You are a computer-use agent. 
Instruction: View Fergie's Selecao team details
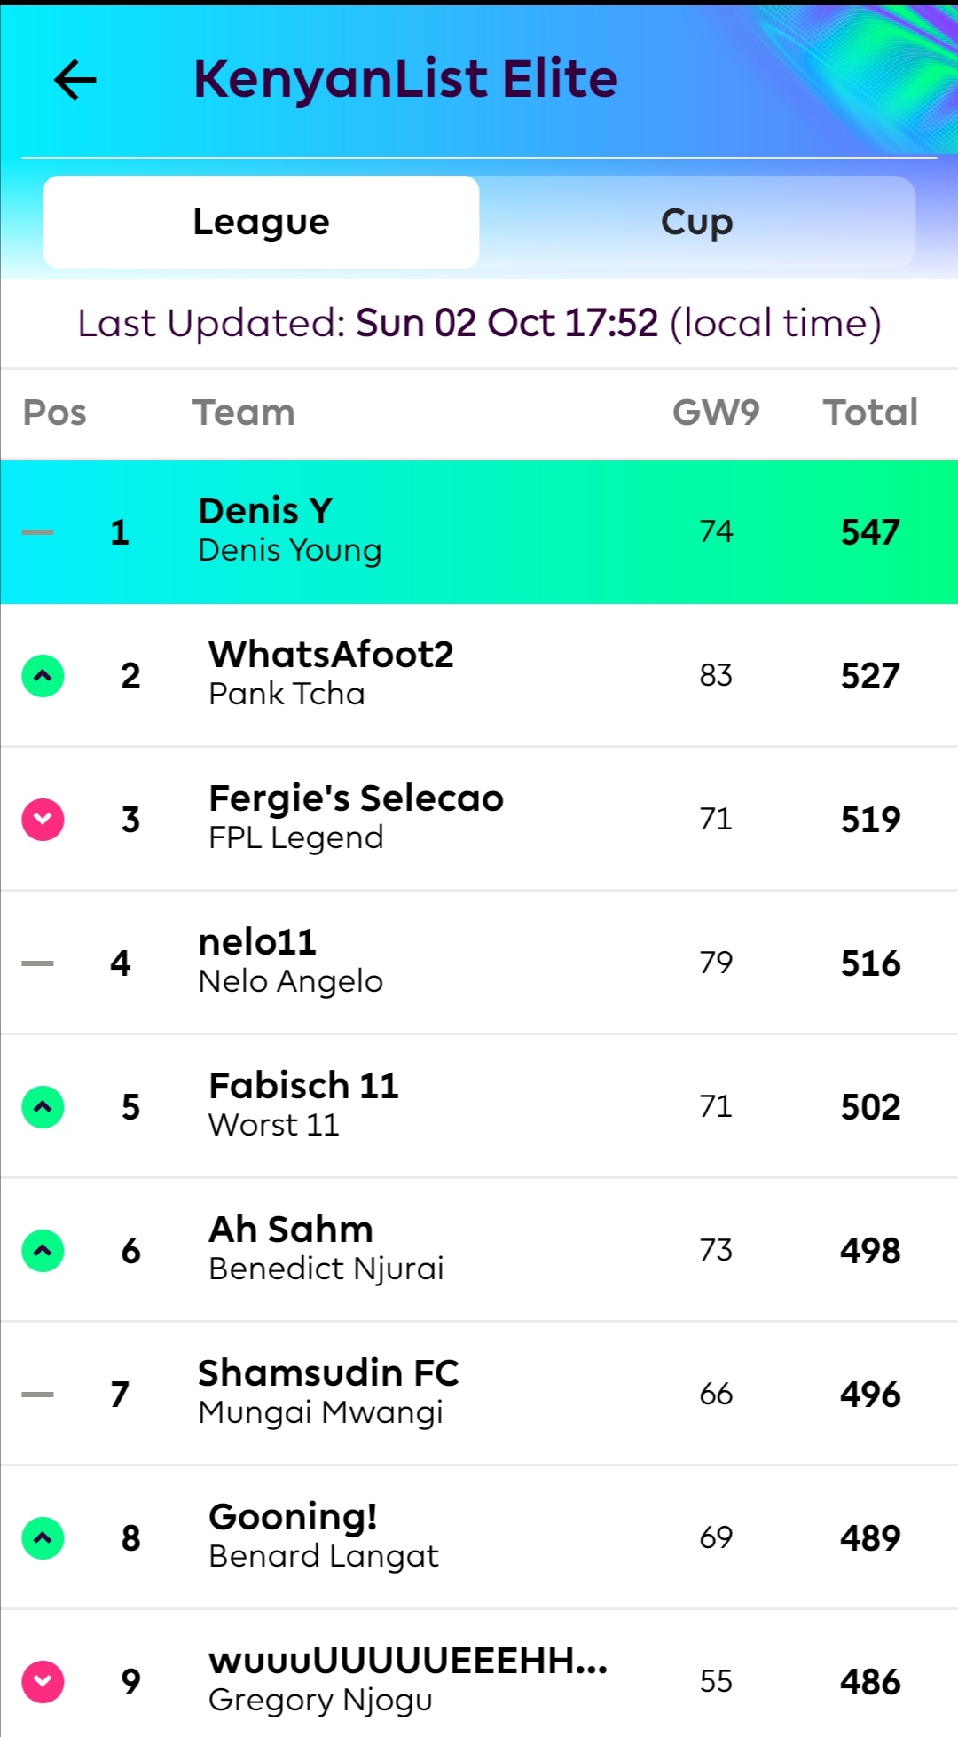click(x=479, y=820)
